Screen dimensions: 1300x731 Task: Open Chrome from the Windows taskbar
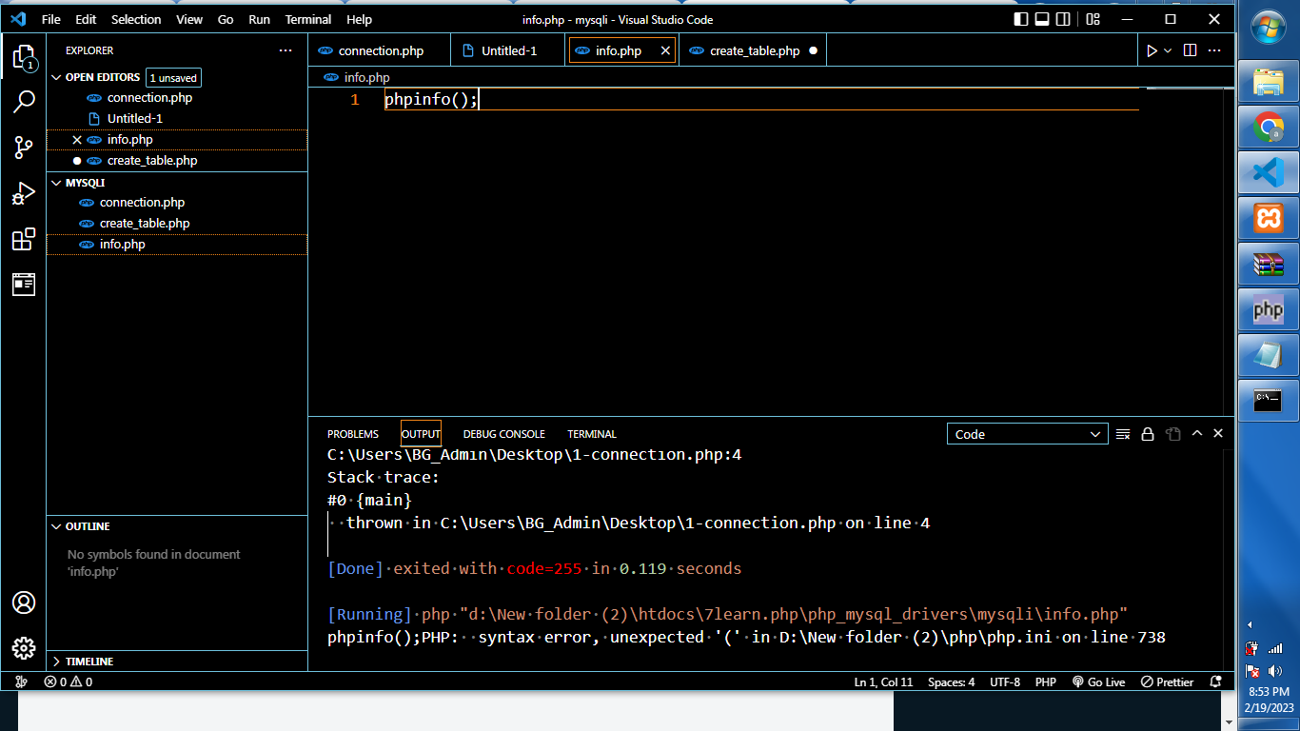pyautogui.click(x=1269, y=127)
